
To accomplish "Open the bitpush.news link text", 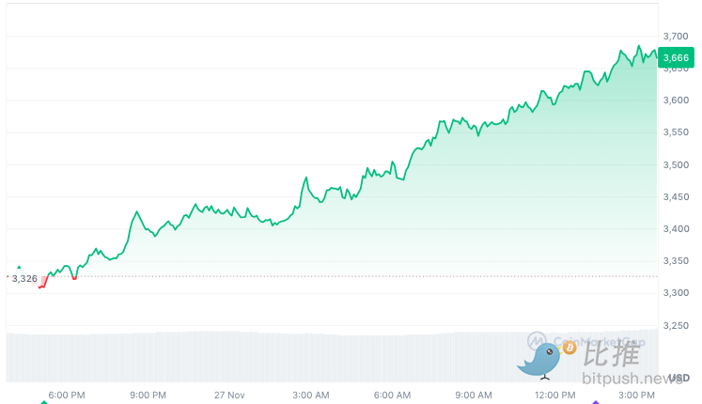I will point(632,378).
